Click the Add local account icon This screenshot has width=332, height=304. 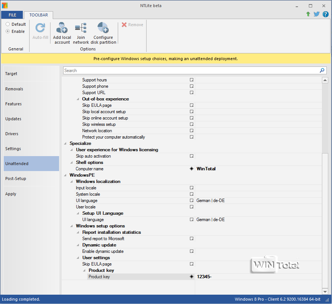coord(62,28)
